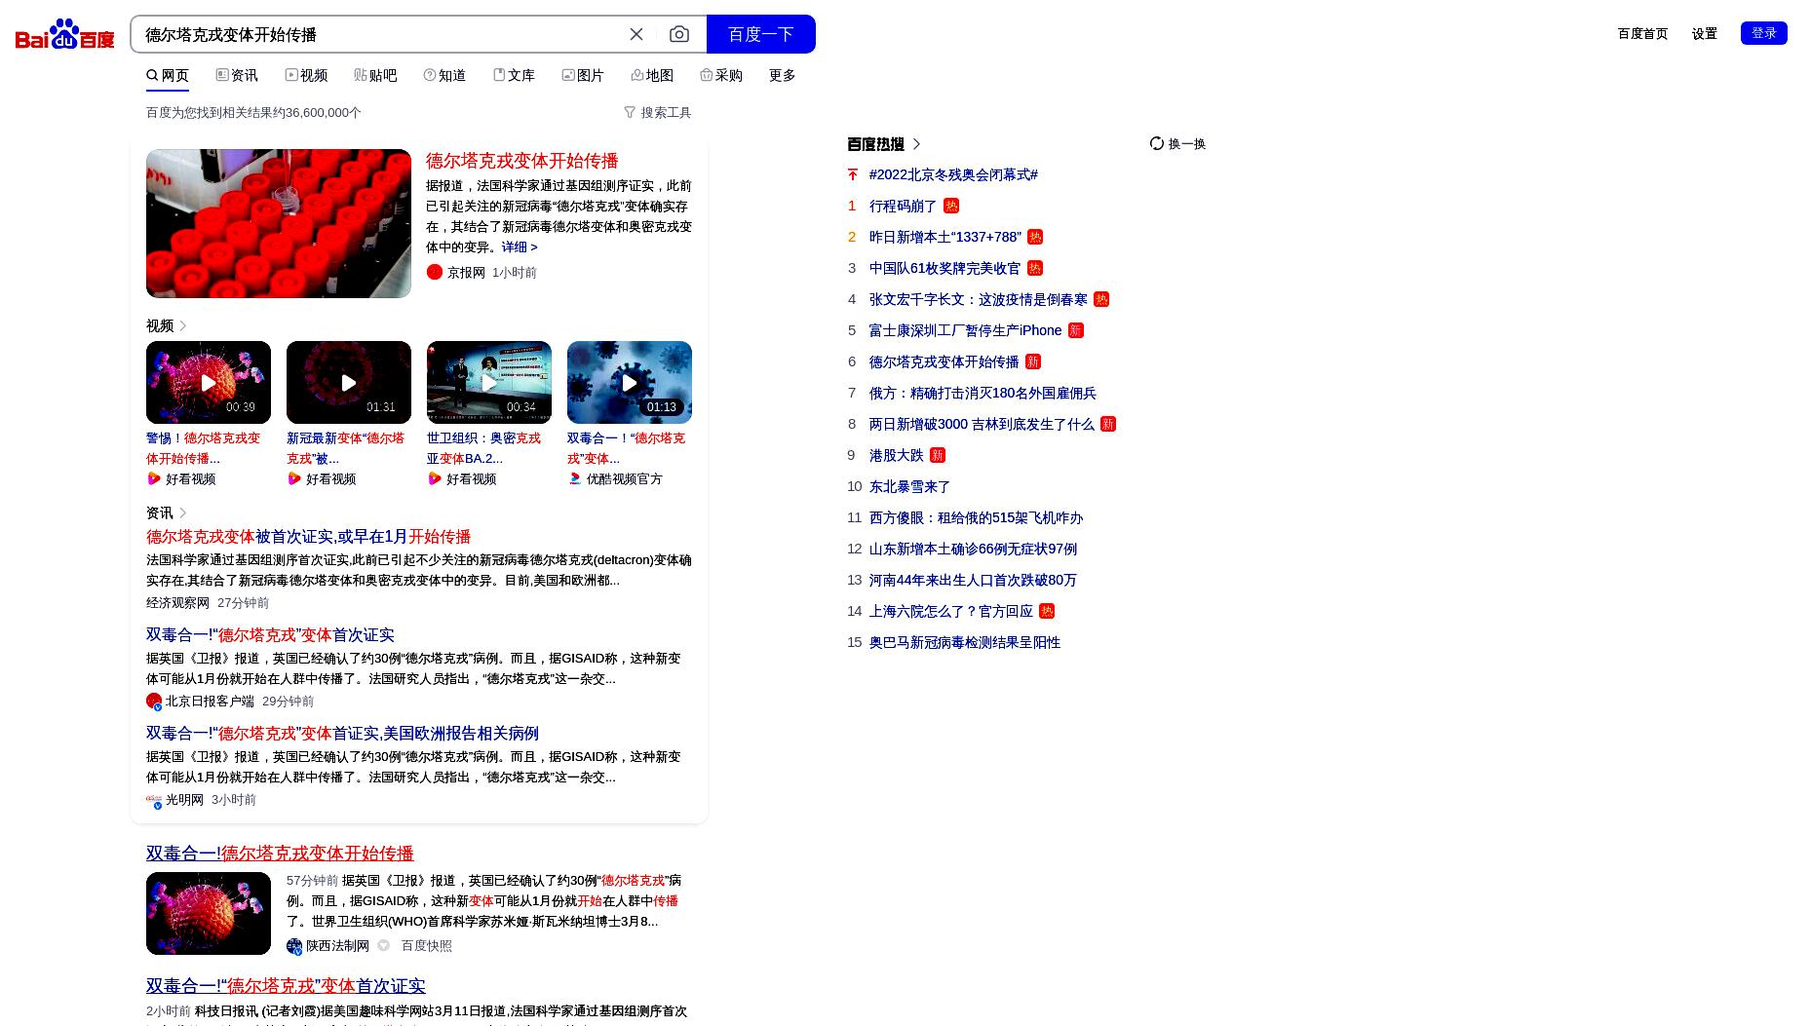Open hot search 山东新增本土确诊66例无症状97例
This screenshot has height=1026, width=1811.
click(973, 550)
